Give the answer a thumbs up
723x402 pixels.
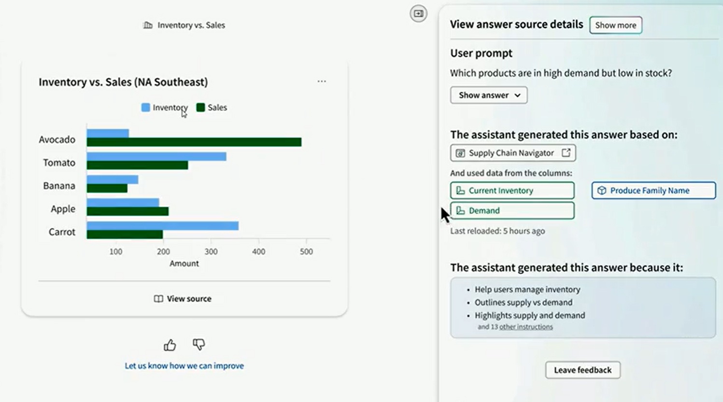(170, 345)
